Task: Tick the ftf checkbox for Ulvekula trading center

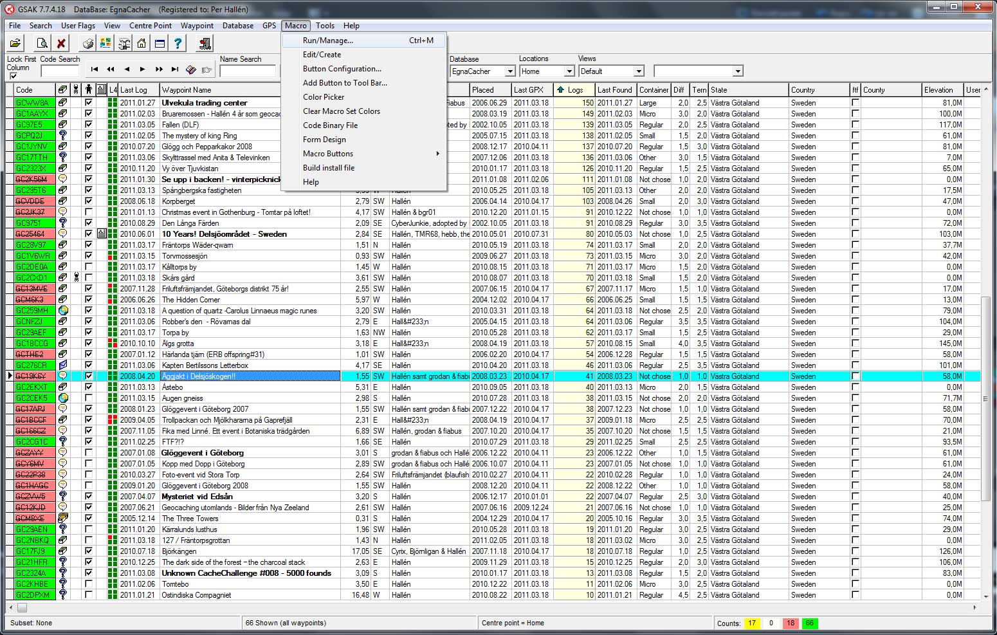Action: [855, 103]
